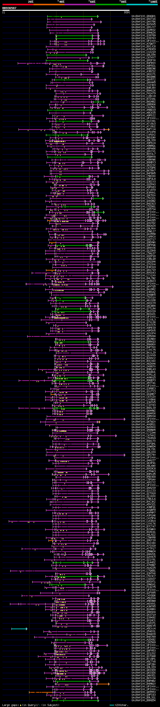160x707 pixels.
Task: Select hit label UniRef100_Q144D2
Action: (x=143, y=562)
